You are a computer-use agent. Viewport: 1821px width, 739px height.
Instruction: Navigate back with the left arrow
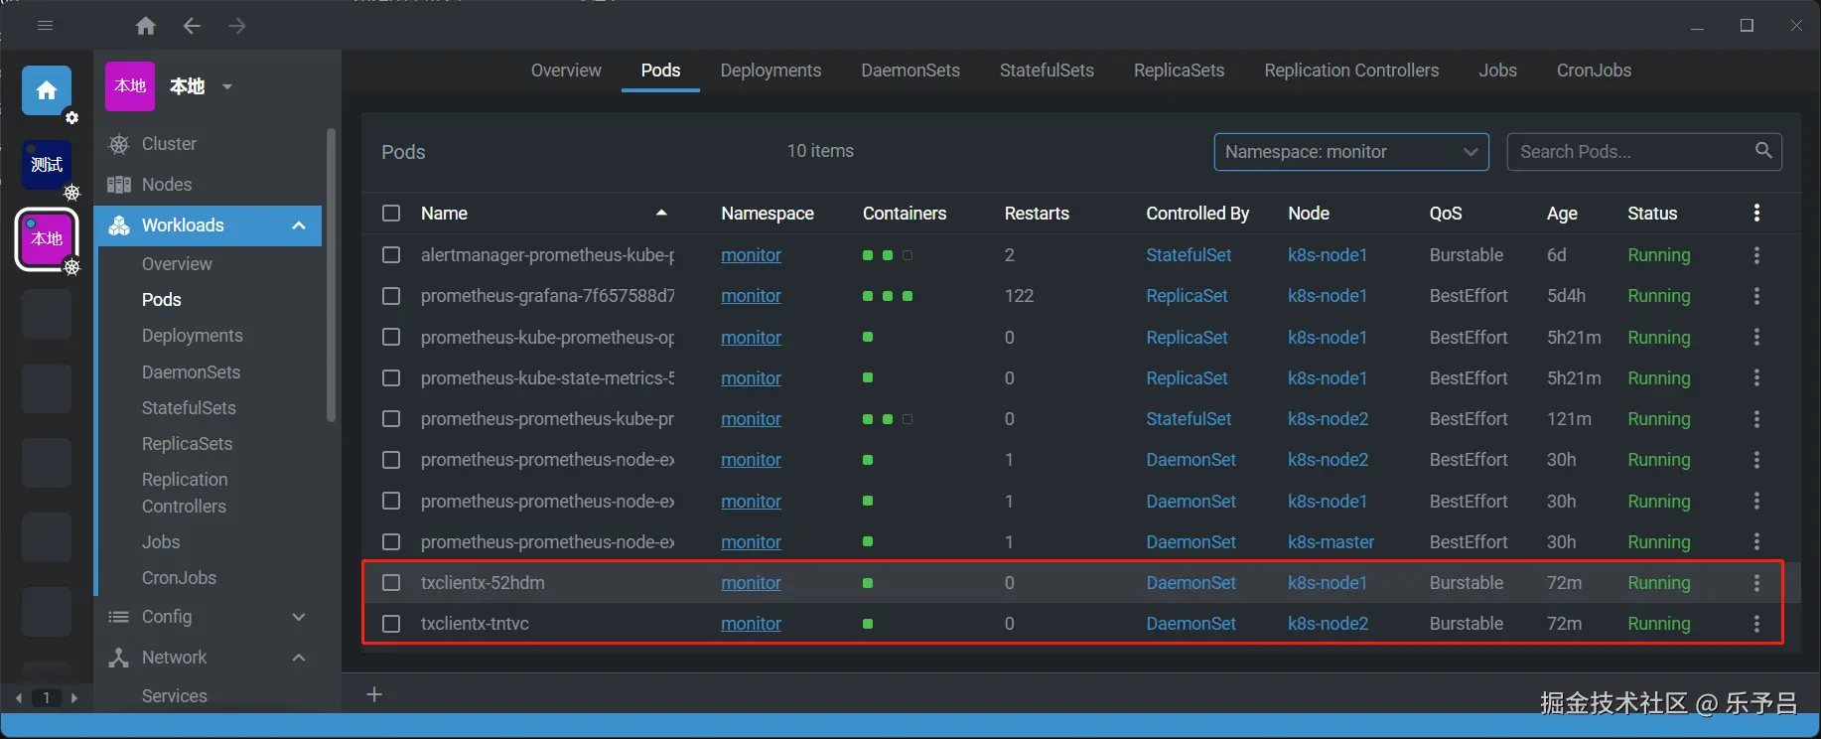(x=192, y=26)
